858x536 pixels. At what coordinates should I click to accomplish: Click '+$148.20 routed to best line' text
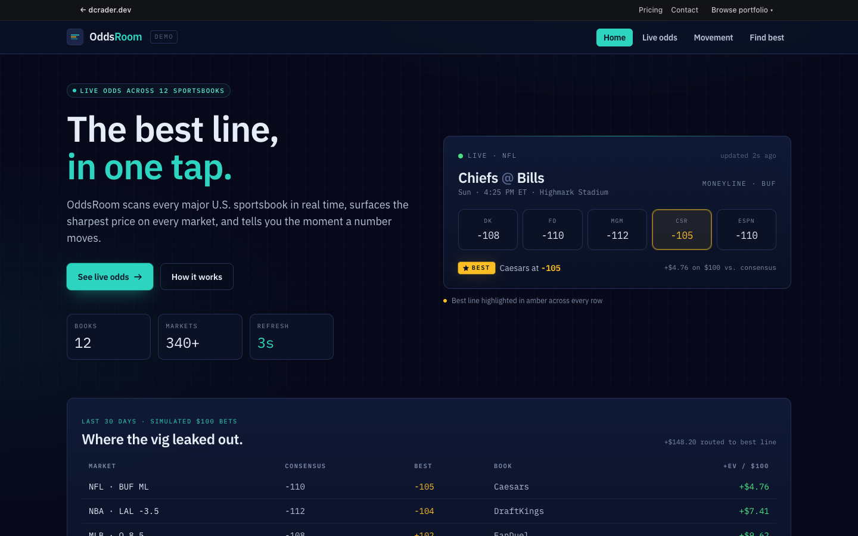tap(720, 442)
